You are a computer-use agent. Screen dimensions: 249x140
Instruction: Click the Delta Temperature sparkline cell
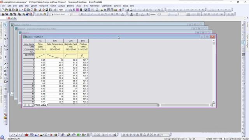point(54,56)
